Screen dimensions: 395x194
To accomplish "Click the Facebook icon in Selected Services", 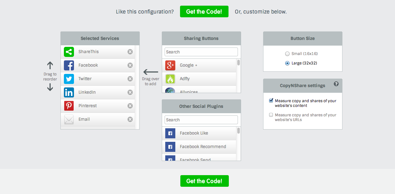I will (69, 65).
